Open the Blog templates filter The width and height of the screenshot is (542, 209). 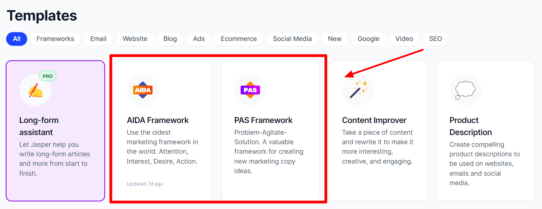[170, 39]
